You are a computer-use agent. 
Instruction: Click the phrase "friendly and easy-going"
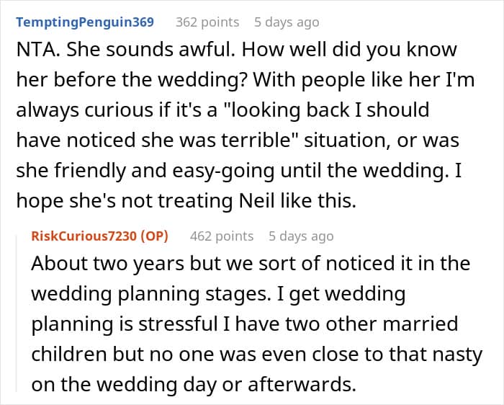135,172
